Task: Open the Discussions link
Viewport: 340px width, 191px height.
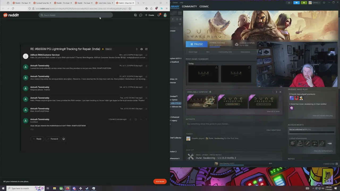Action: coord(245,52)
